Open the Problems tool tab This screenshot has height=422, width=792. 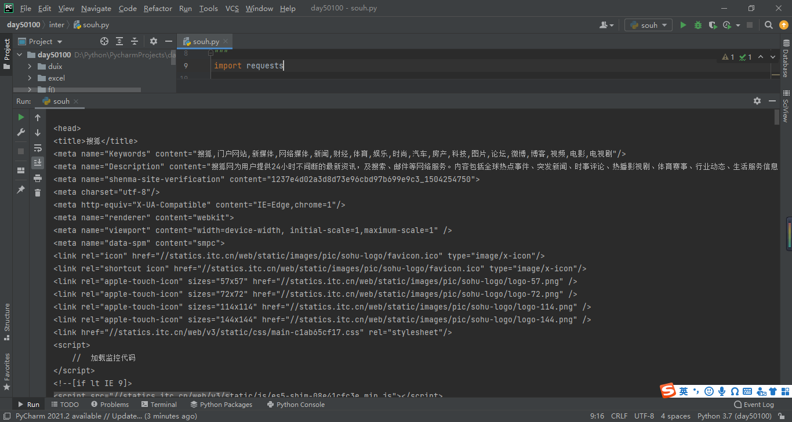110,405
